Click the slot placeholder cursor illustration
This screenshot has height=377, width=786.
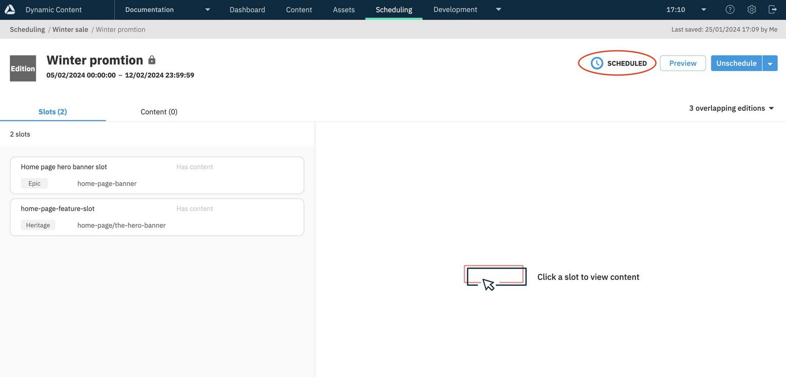(495, 277)
